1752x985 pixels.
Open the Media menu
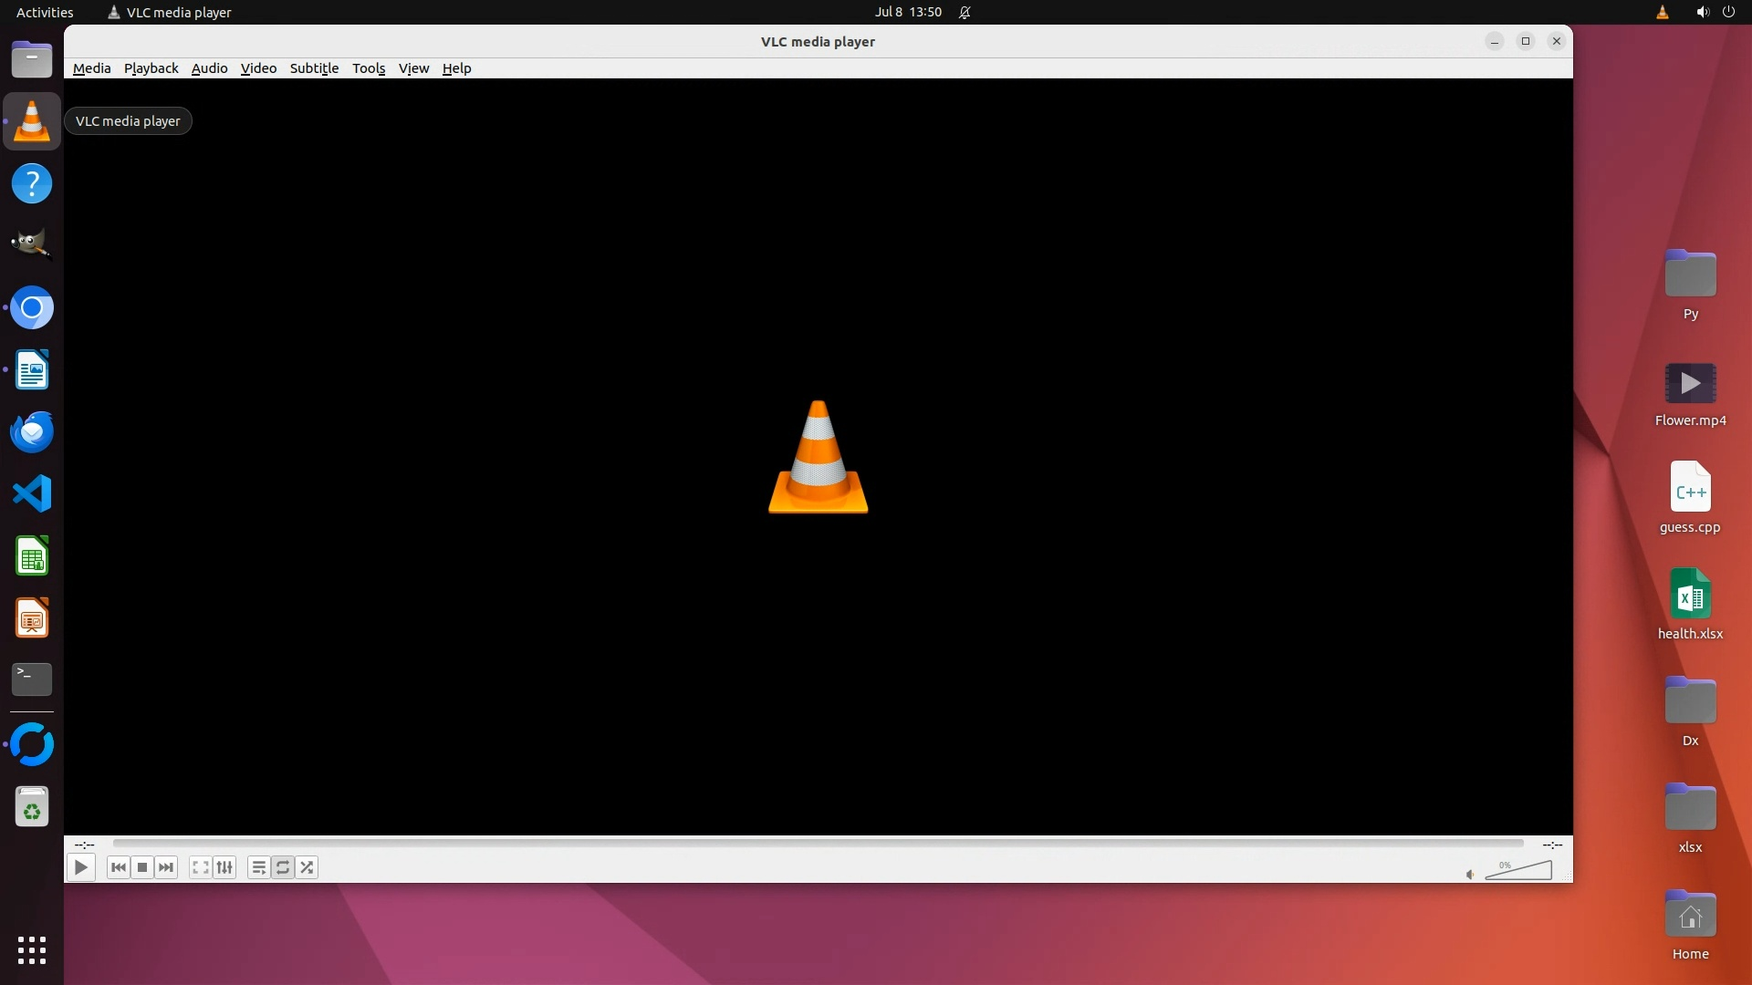[91, 68]
